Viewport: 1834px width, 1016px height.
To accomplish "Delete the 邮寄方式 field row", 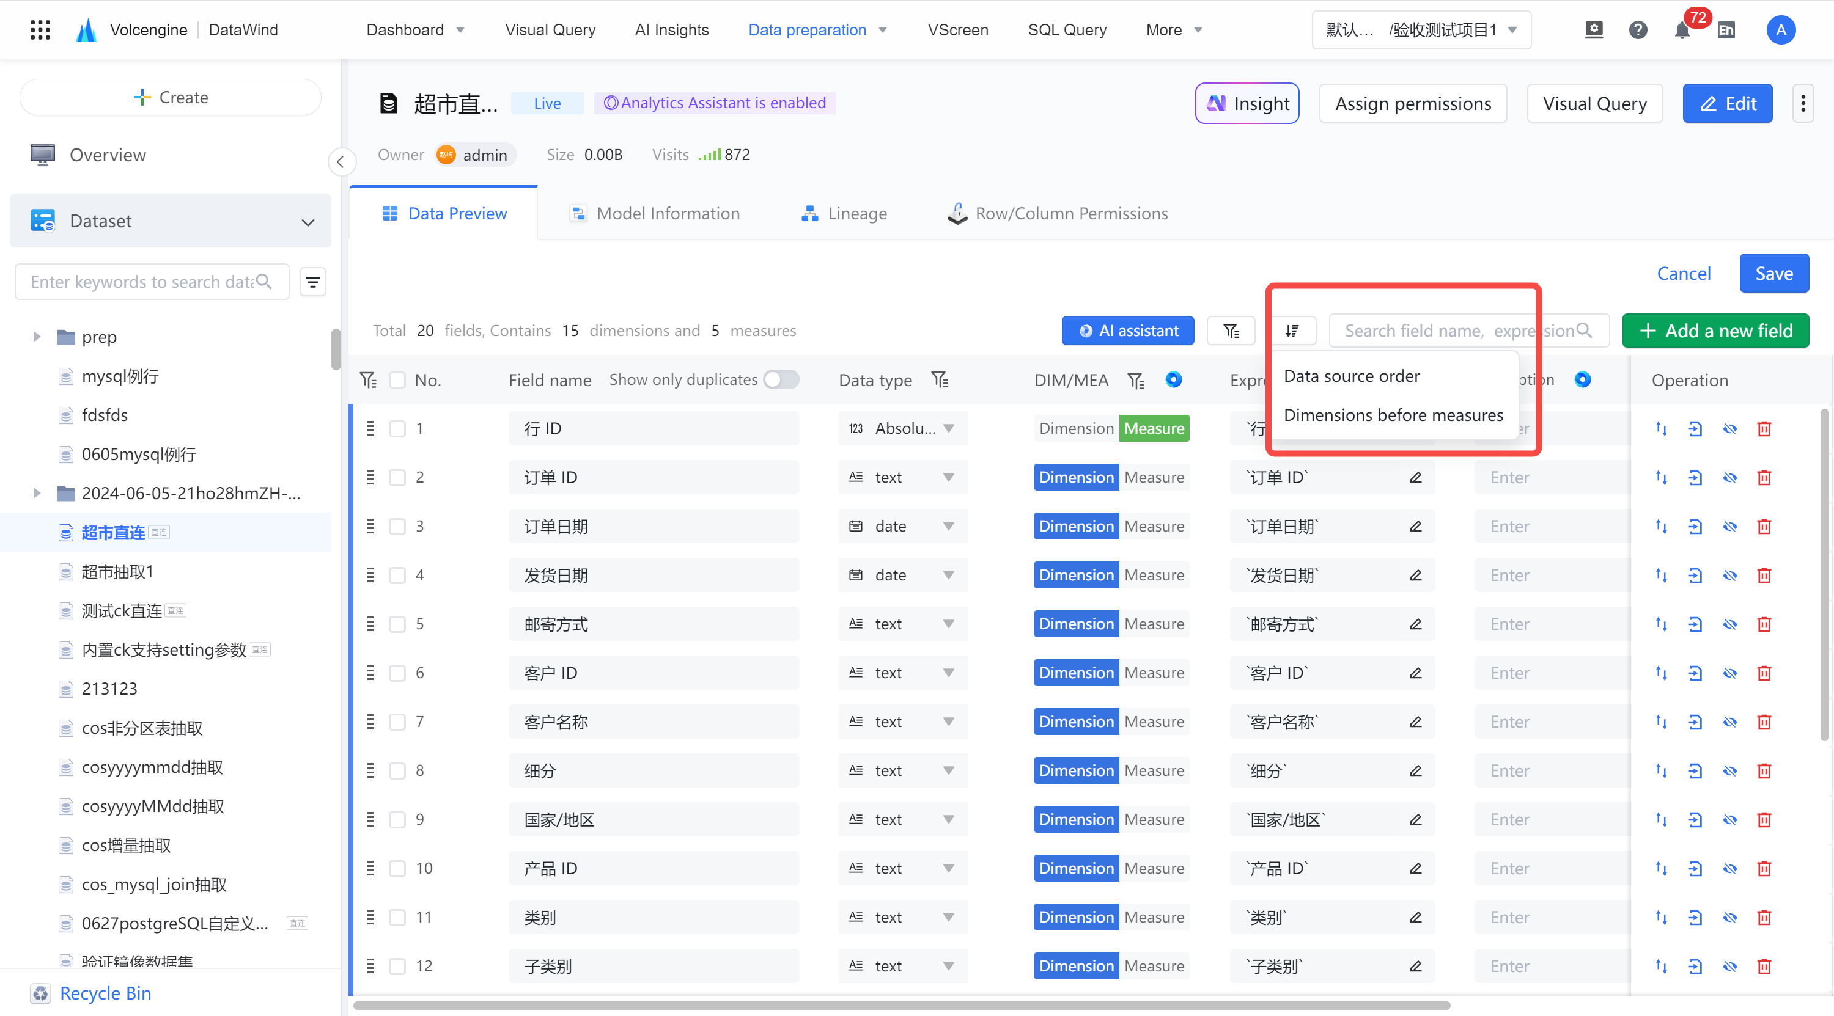I will [x=1764, y=624].
